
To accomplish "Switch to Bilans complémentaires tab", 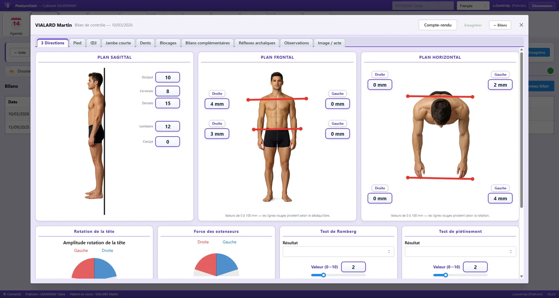I will (208, 43).
